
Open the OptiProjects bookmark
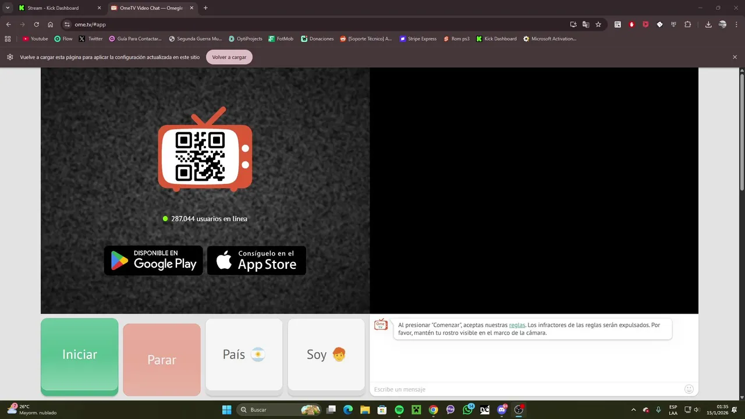point(246,39)
